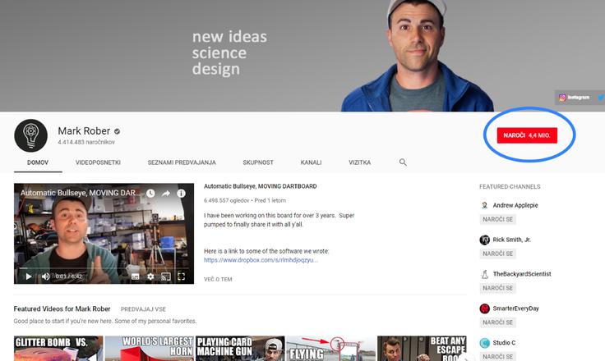Click TheBackyardScientist channel avatar
The height and width of the screenshot is (361, 605).
pyautogui.click(x=485, y=274)
